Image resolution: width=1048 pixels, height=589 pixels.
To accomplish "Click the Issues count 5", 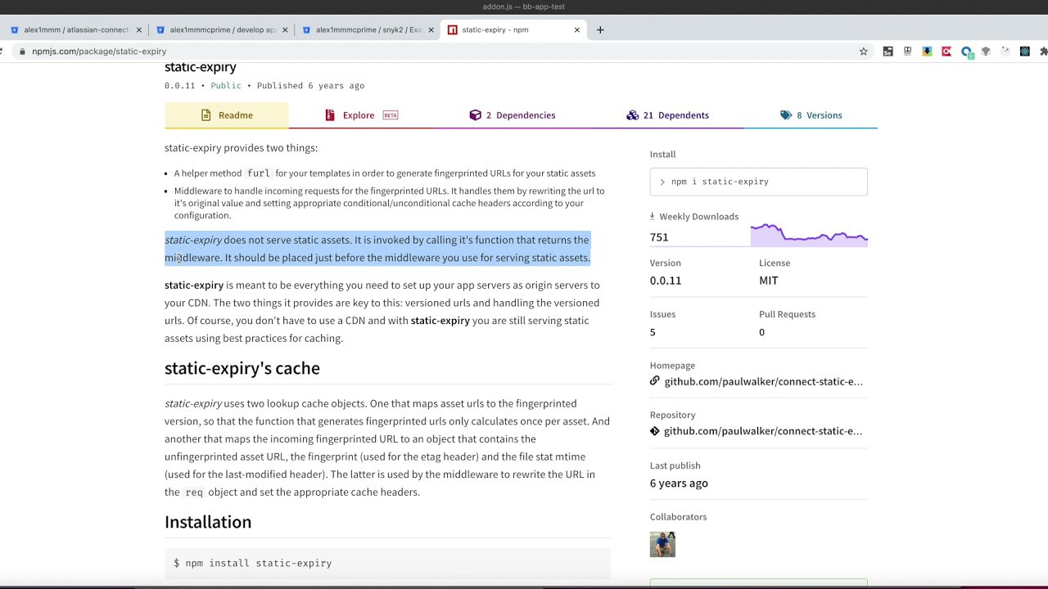I will [653, 332].
